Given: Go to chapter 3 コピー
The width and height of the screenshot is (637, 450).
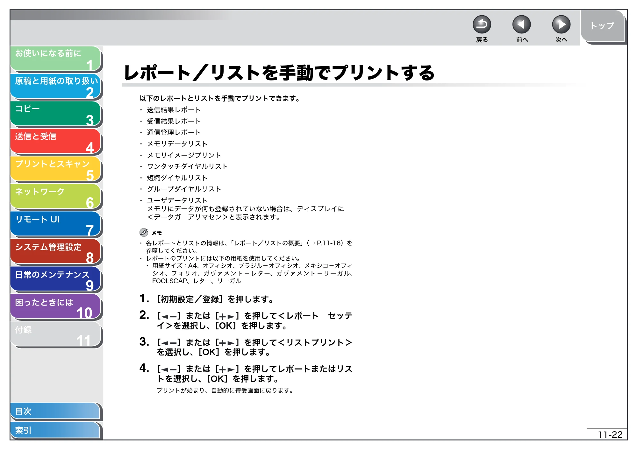Looking at the screenshot, I should [56, 114].
